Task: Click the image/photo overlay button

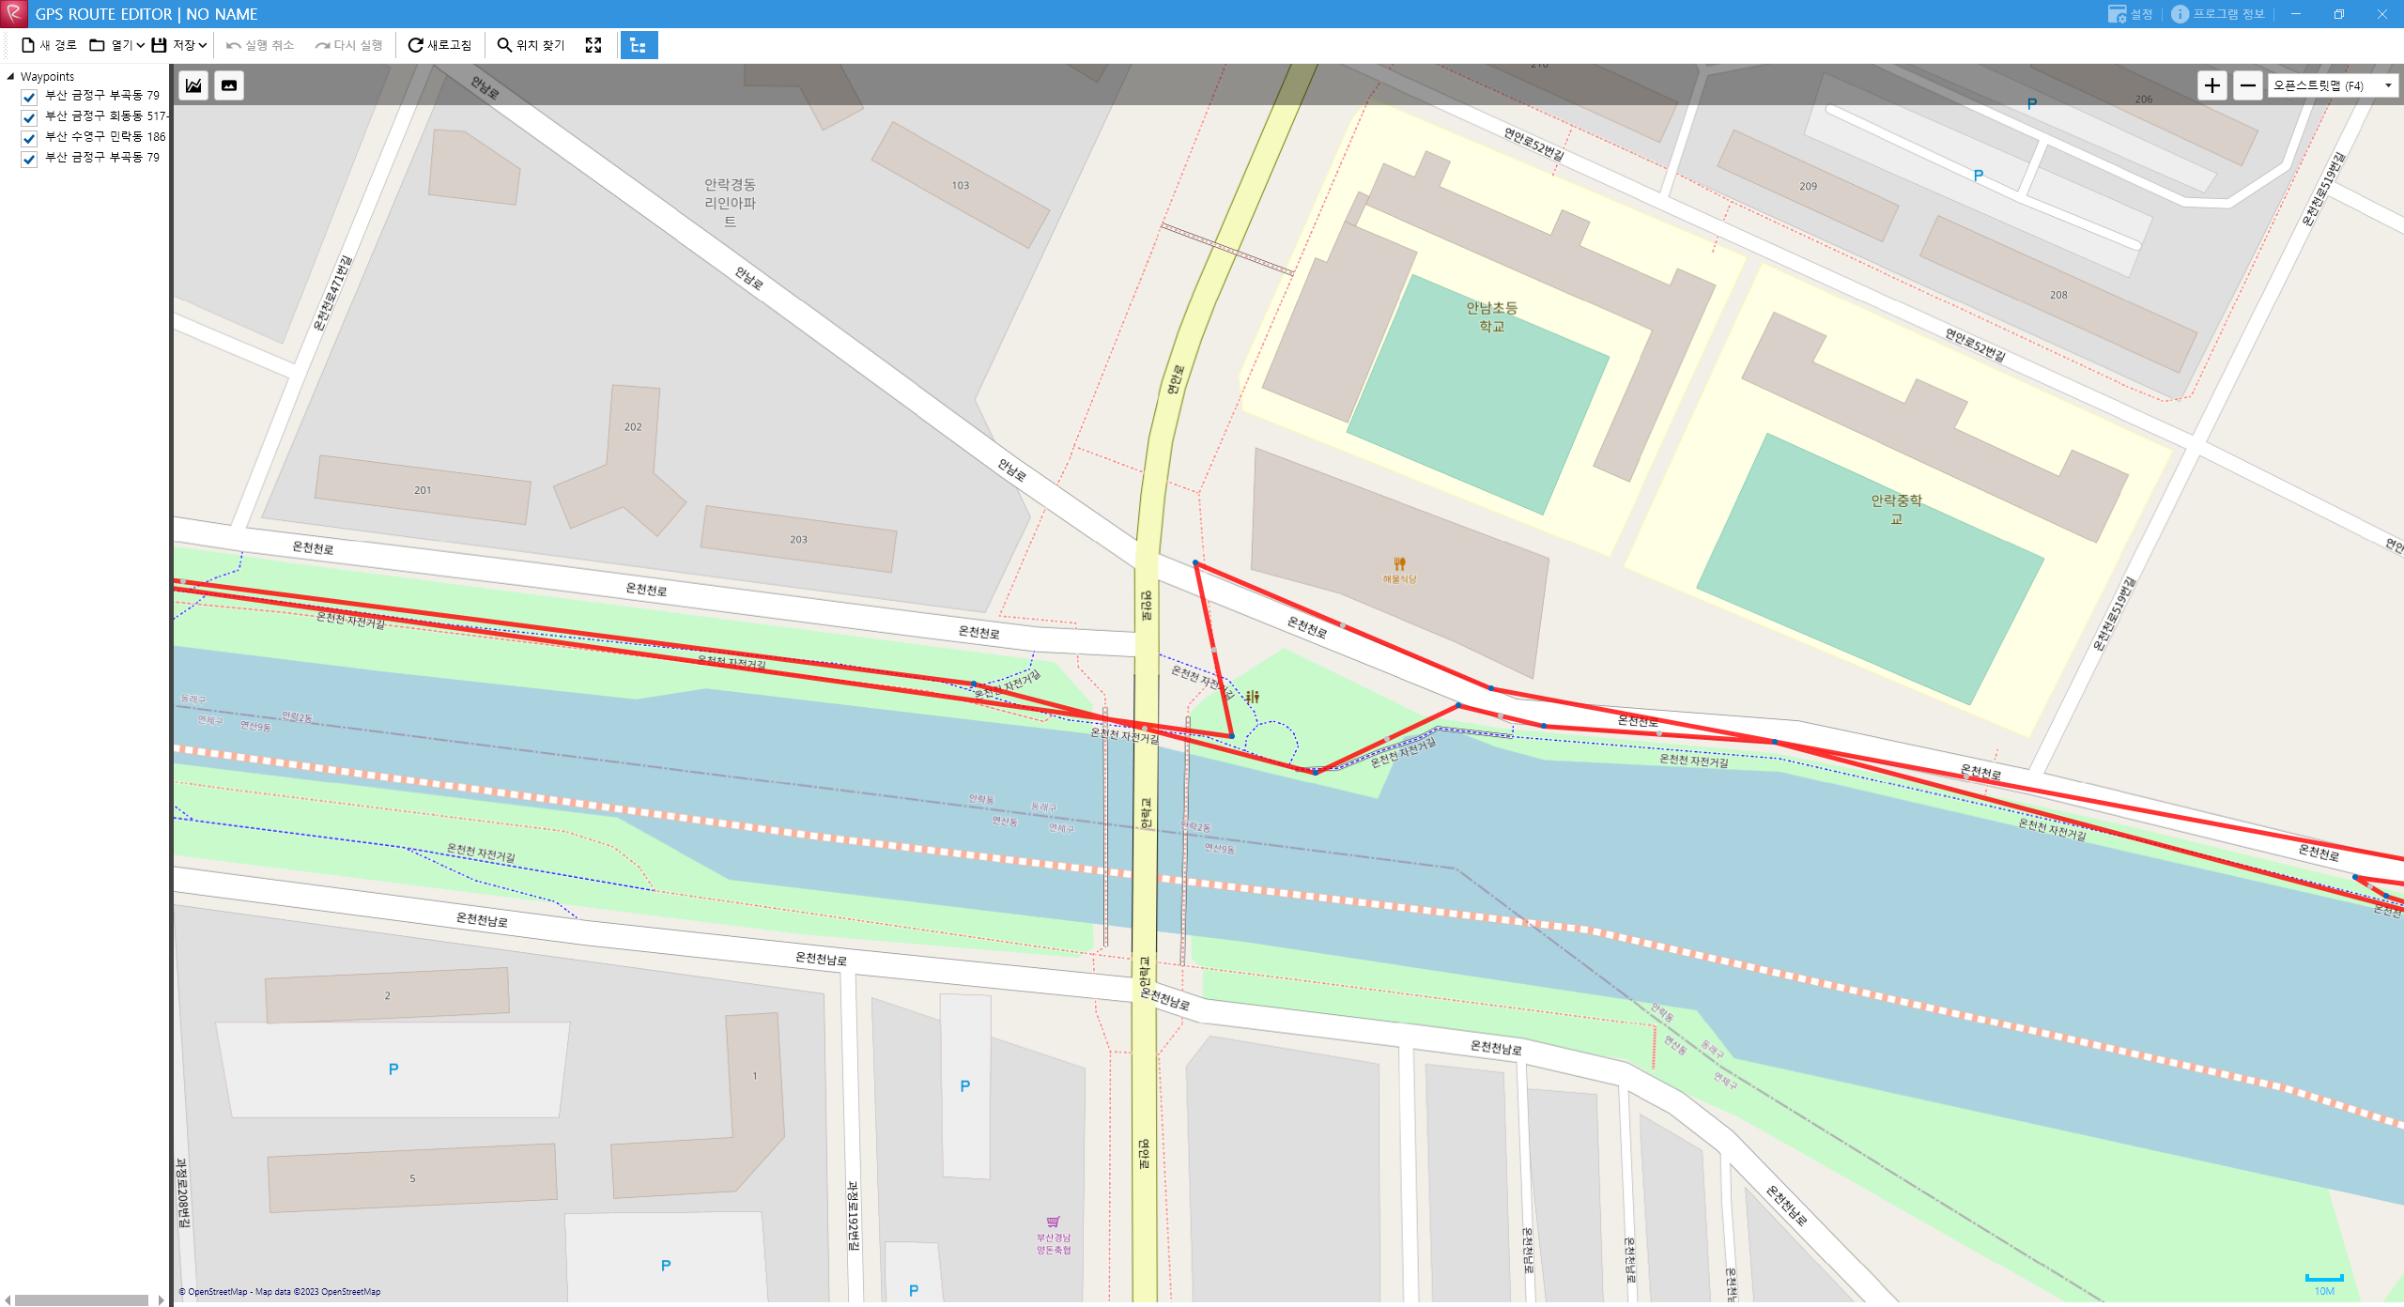Action: pyautogui.click(x=229, y=85)
